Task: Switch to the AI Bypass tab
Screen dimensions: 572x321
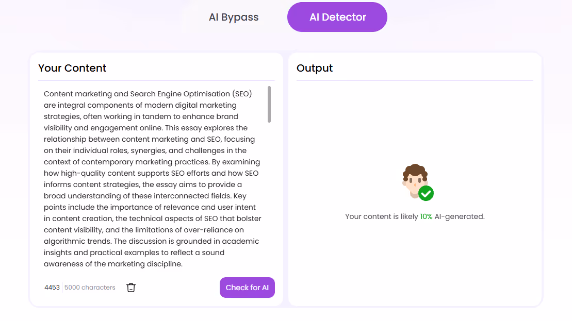Action: click(233, 16)
